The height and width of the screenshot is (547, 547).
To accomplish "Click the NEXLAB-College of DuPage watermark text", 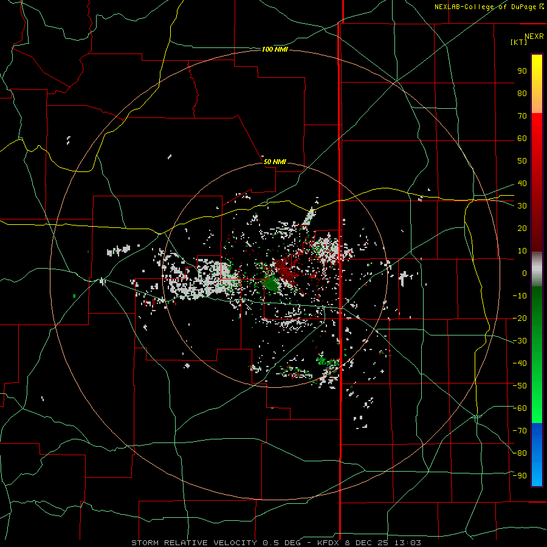I will (489, 7).
